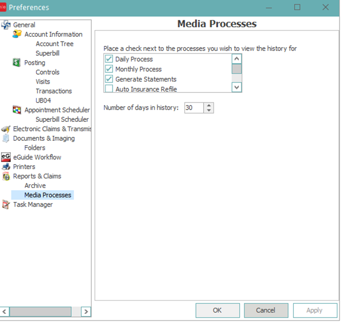The image size is (341, 322).
Task: Increase the number of days in history
Action: click(x=209, y=105)
